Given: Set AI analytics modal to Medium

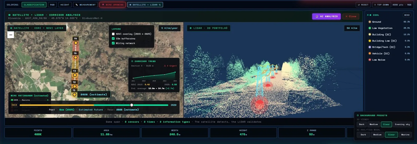Looking at the screenshot, I should [x=377, y=135].
